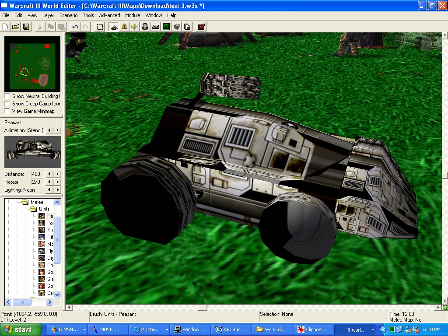Open the Scenario menu

69,15
